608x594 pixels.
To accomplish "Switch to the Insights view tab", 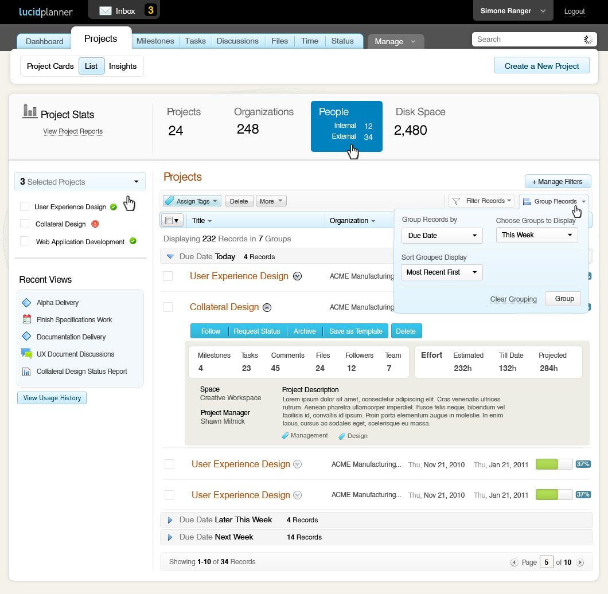I will (x=123, y=66).
